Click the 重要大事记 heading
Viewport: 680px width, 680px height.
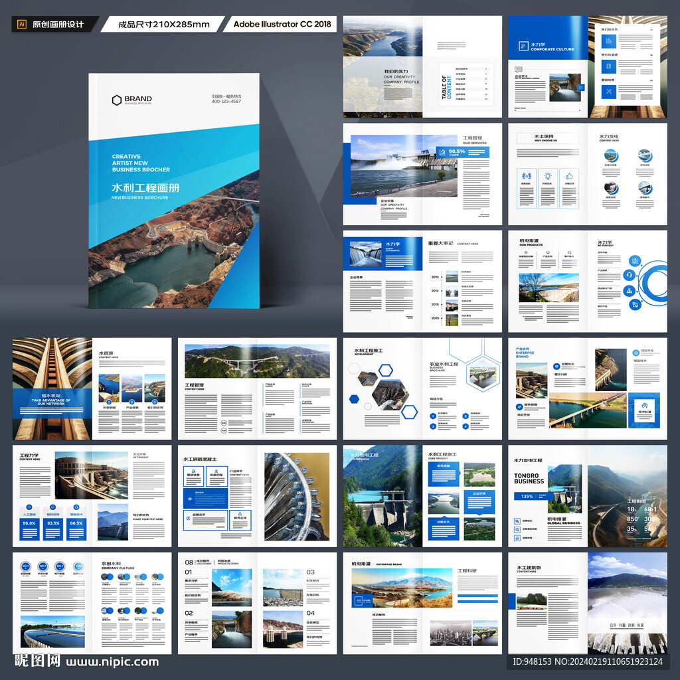440,243
